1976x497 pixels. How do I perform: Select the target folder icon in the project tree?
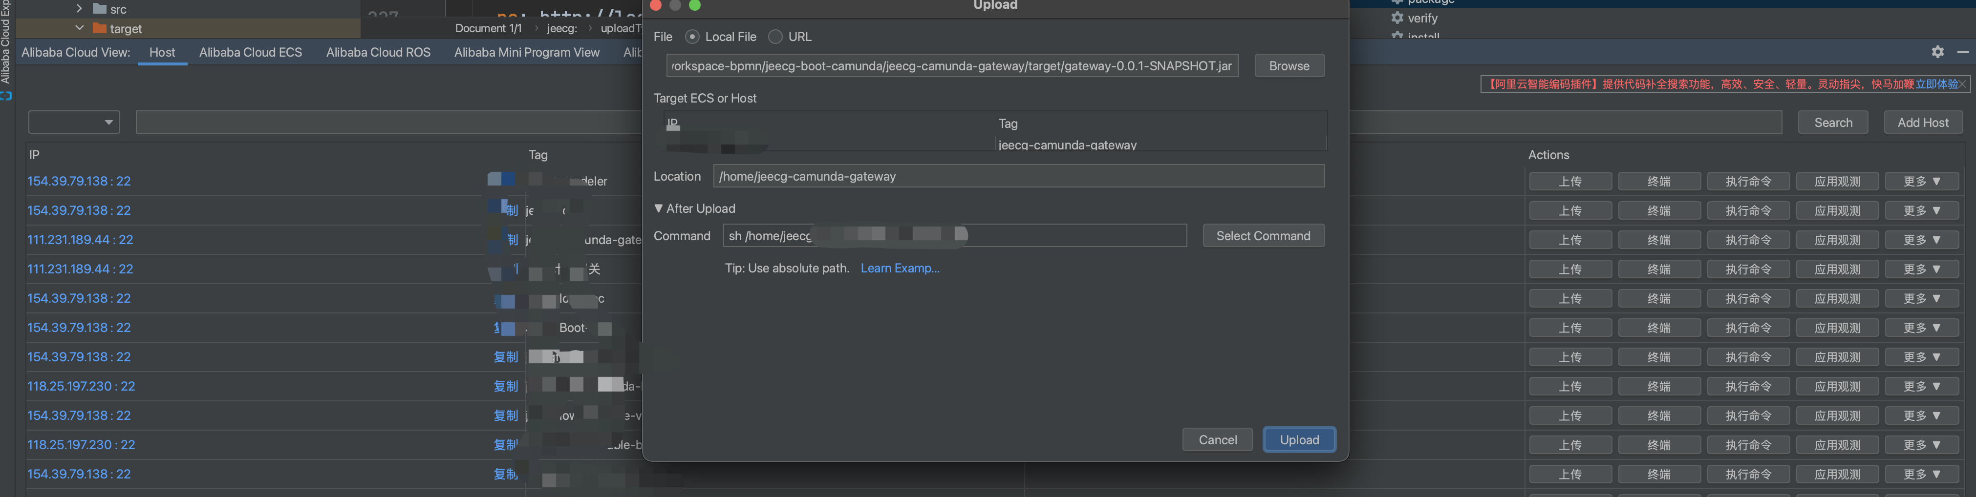tap(100, 28)
